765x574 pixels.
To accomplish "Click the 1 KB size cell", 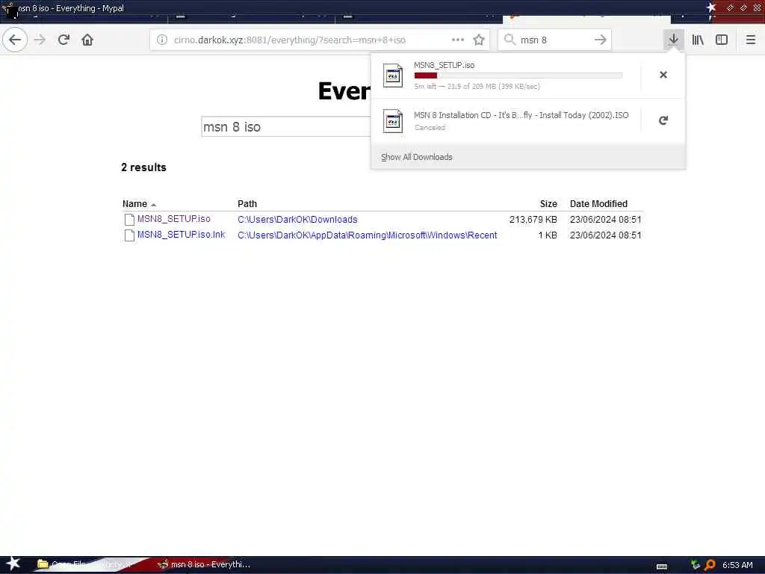I will [x=548, y=235].
